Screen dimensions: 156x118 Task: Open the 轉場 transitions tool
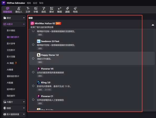click(60, 10)
